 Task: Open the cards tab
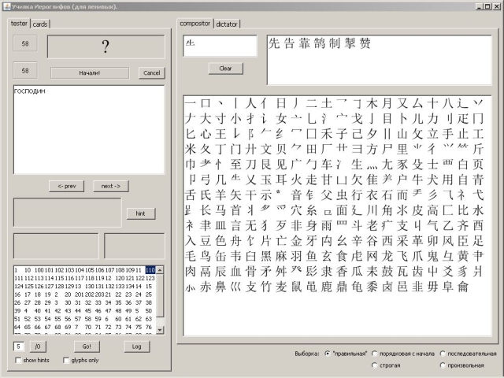point(40,24)
